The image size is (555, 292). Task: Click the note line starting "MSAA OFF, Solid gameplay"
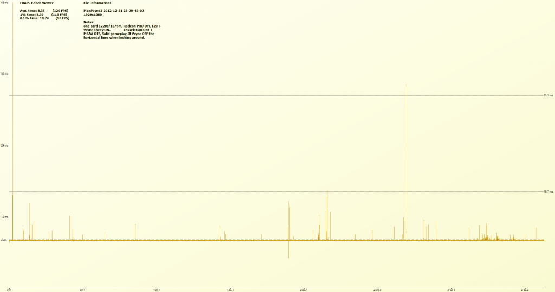(x=119, y=34)
